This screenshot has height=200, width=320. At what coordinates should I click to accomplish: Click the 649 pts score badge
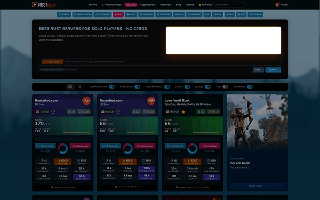click(x=213, y=111)
